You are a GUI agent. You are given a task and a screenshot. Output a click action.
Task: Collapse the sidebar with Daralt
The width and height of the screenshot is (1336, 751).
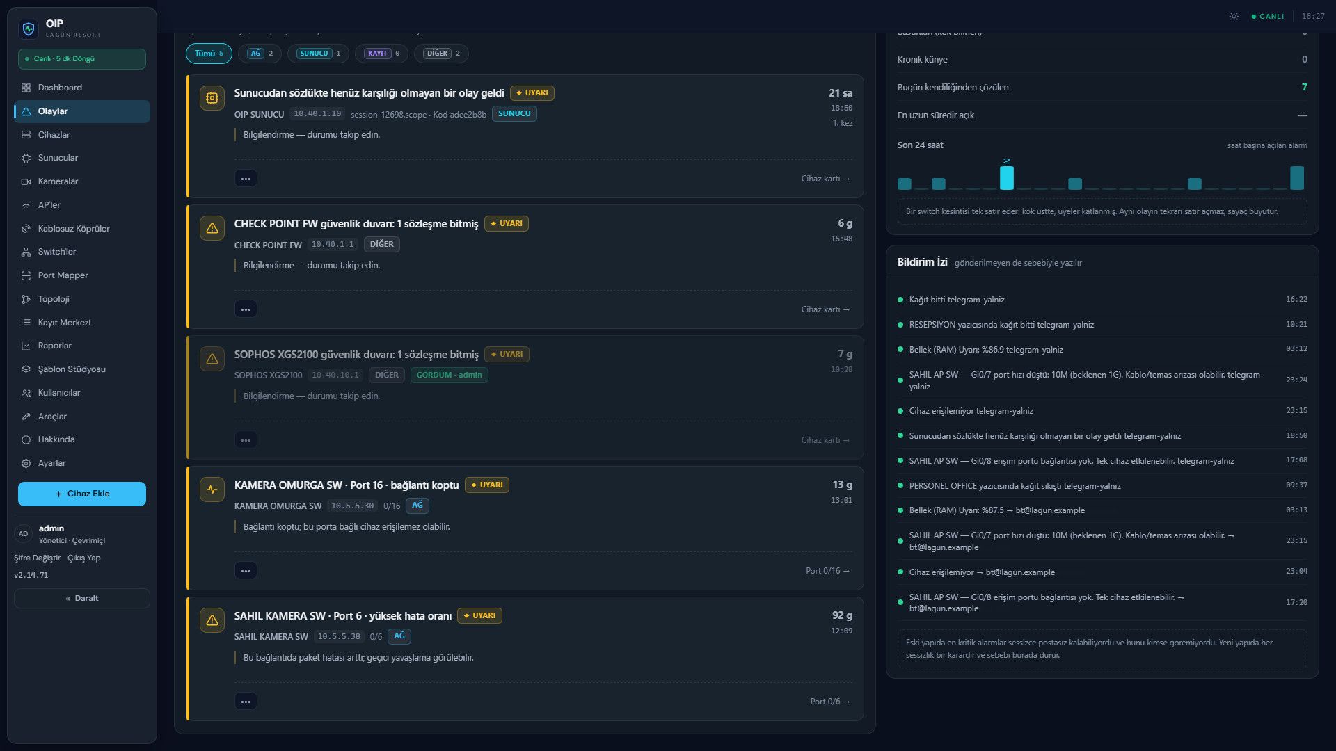click(82, 599)
